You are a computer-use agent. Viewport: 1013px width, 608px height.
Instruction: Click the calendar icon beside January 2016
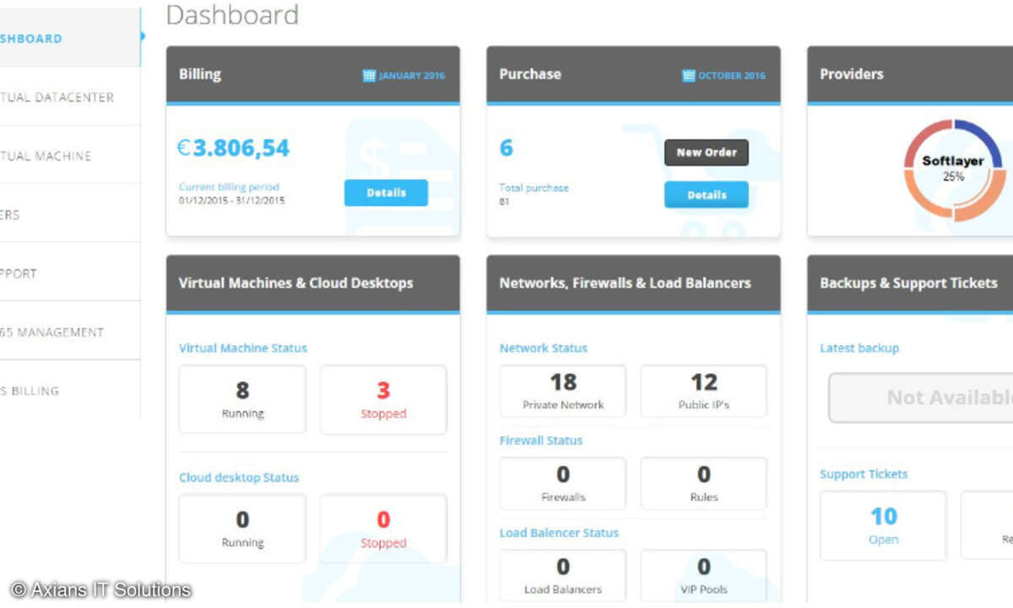369,75
